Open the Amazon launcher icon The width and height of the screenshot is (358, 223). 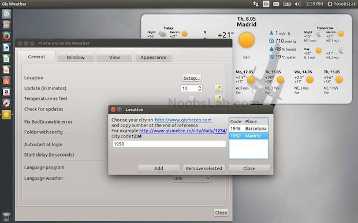pyautogui.click(x=6, y=92)
